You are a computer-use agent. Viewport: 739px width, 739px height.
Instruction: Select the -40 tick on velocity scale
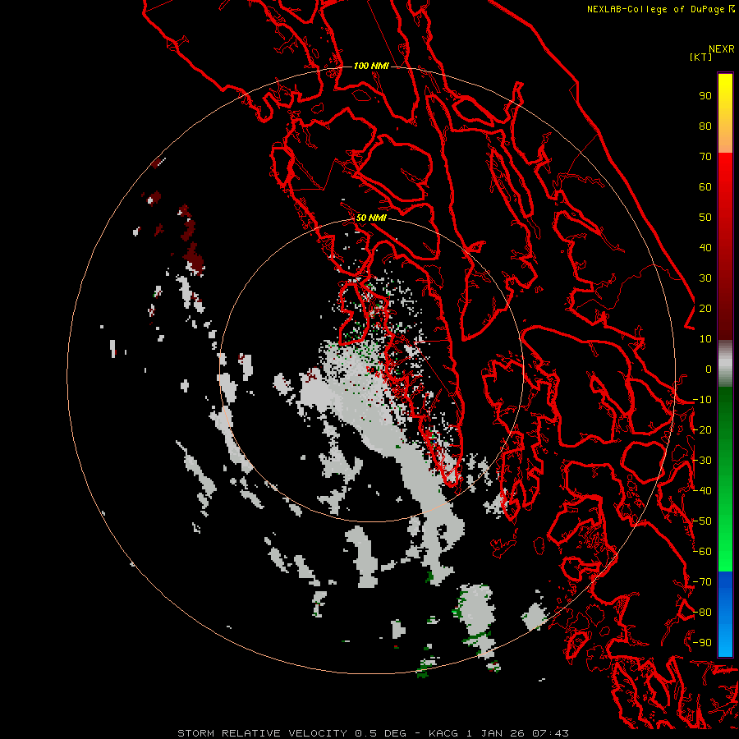(702, 491)
